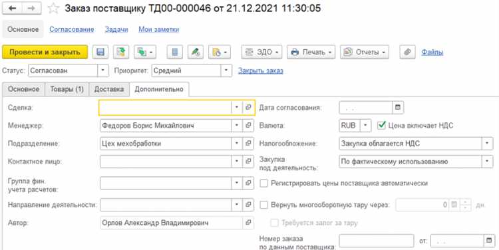The width and height of the screenshot is (499, 250).
Task: Expand the Налогообложение dropdown
Action: point(487,144)
